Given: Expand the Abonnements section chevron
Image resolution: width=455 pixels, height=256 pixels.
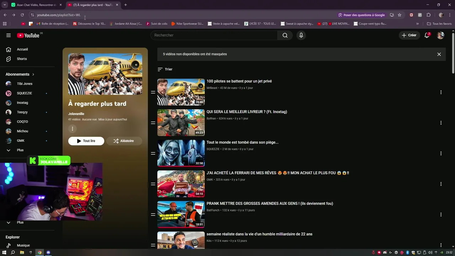Looking at the screenshot, I should [x=33, y=74].
